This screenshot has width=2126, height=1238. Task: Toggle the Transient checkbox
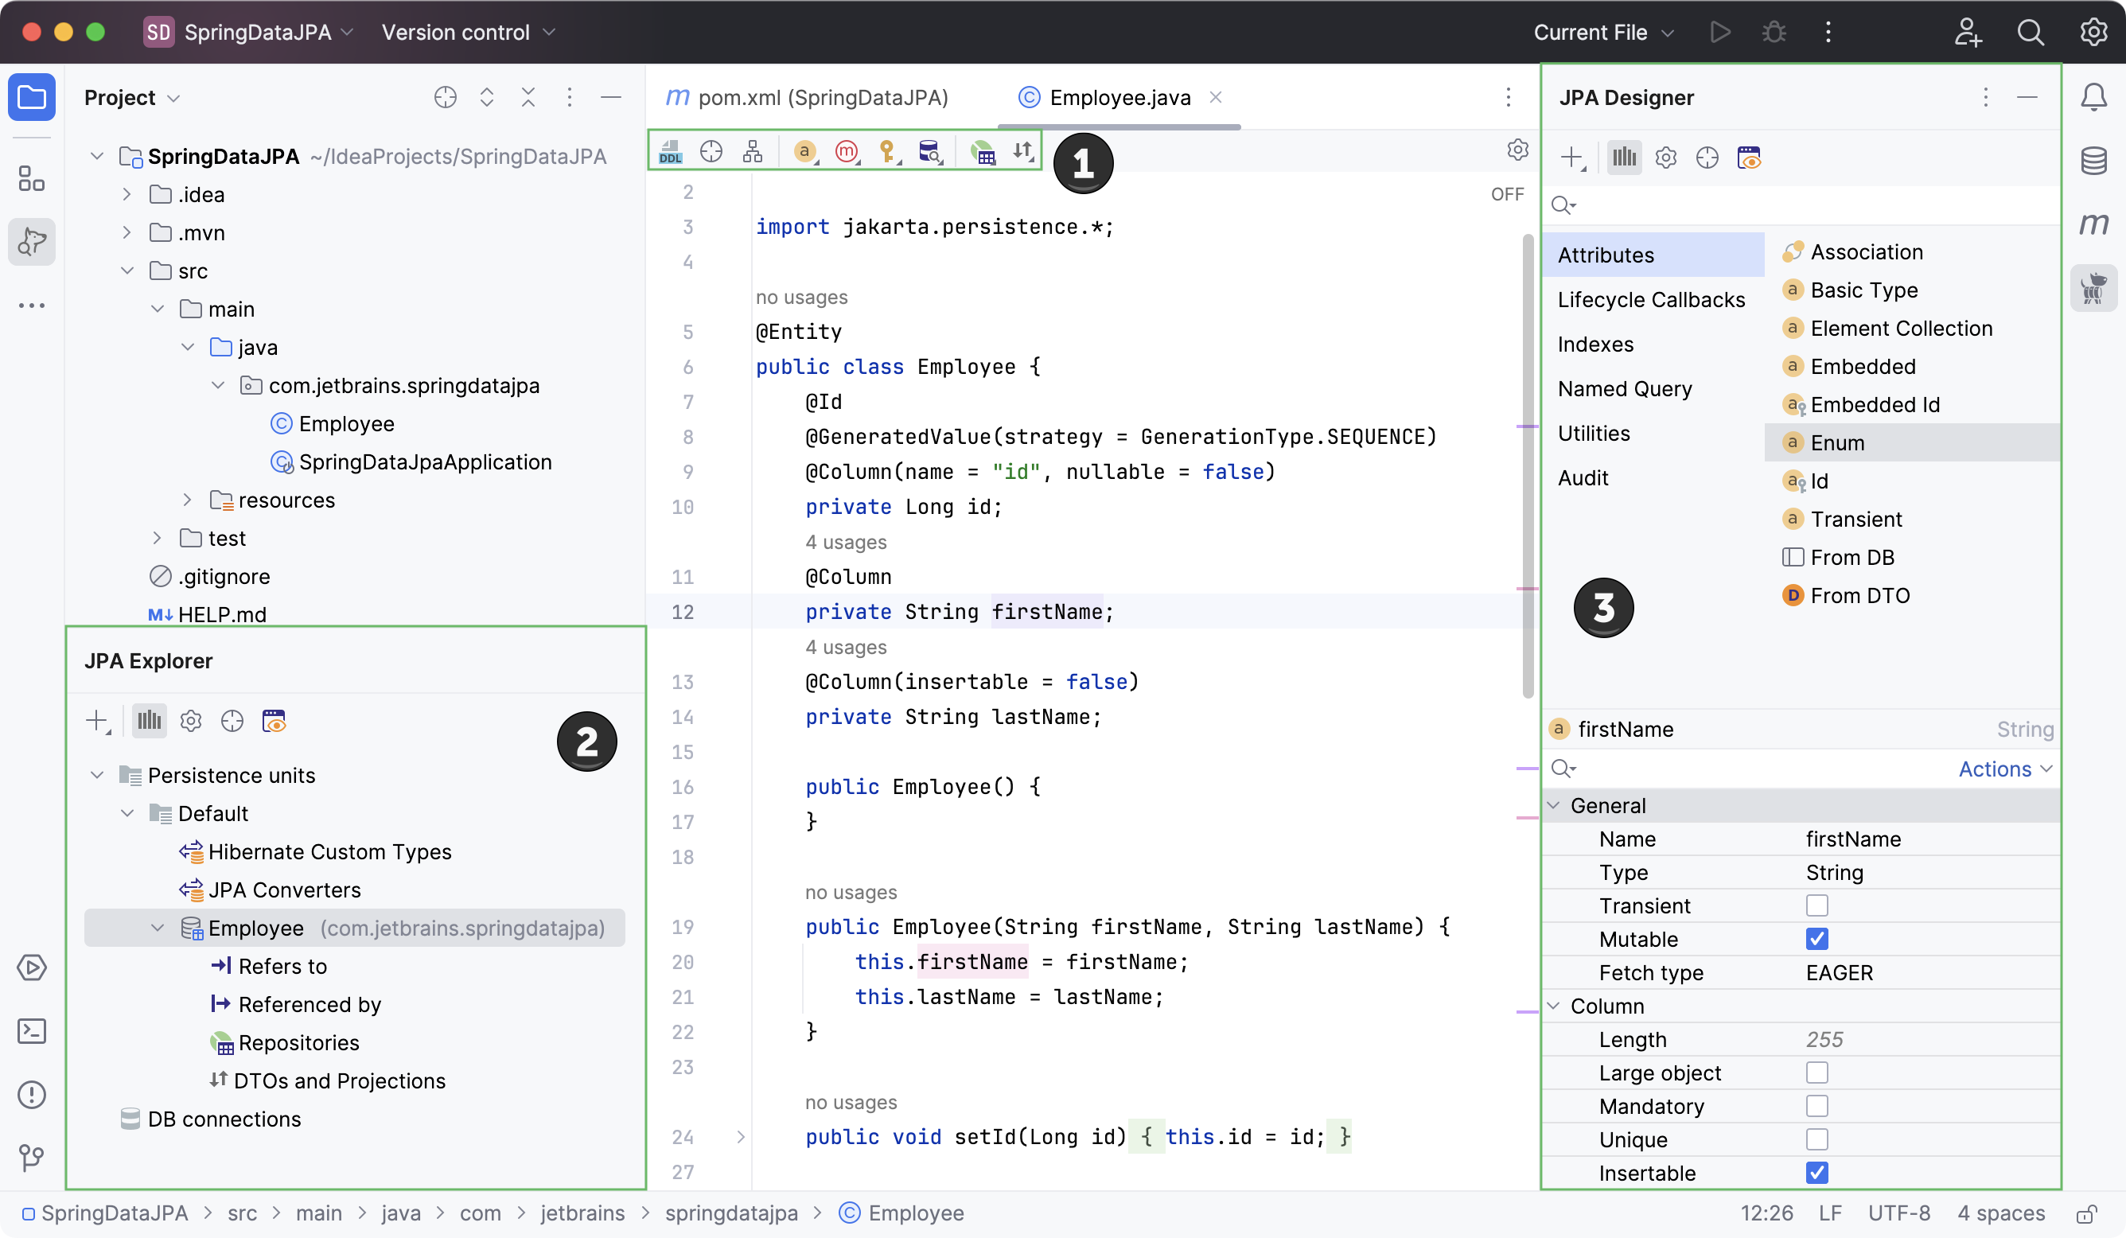pyautogui.click(x=1817, y=906)
